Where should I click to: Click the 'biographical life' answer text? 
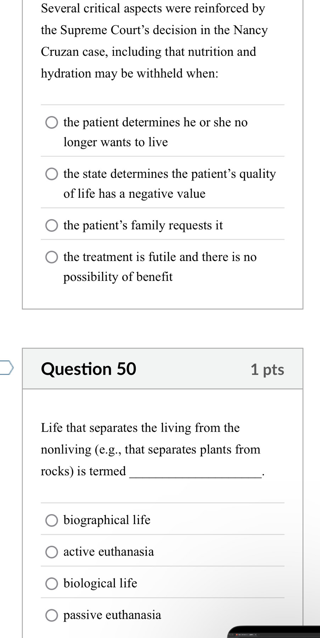tap(107, 520)
